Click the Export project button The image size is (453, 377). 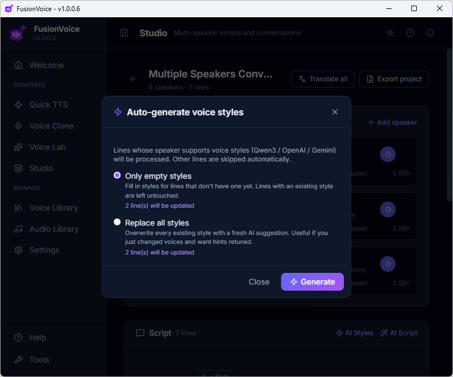point(394,79)
